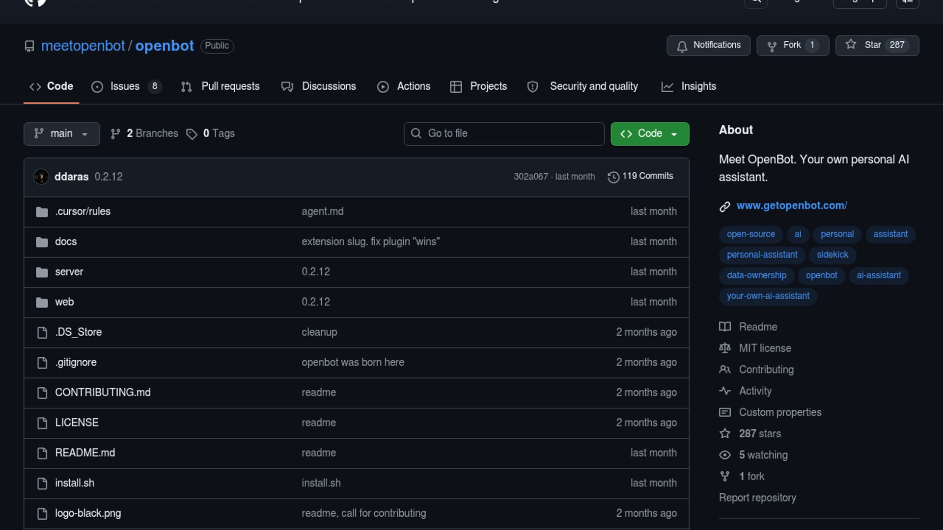Open the MIT license scales icon
This screenshot has height=530, width=943.
tap(724, 348)
